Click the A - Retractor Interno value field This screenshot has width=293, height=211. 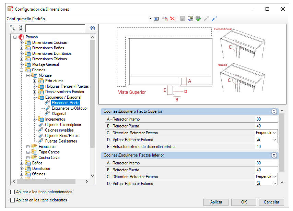tap(266, 119)
